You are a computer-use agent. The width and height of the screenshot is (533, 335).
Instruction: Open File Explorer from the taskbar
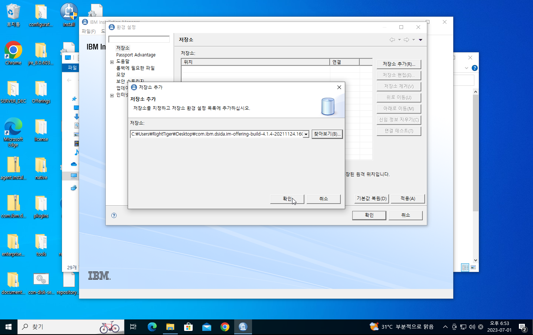coord(170,327)
